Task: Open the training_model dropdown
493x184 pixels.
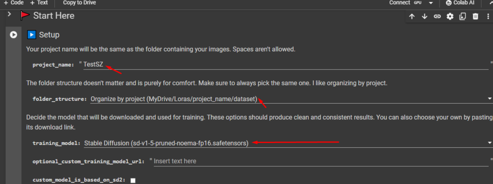Action: (288, 143)
